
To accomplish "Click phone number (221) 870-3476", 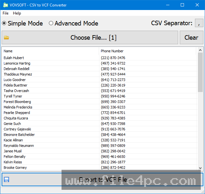I will click(x=113, y=58).
